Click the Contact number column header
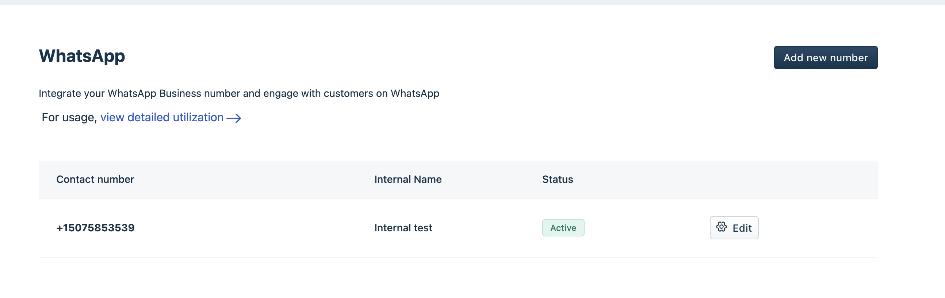This screenshot has width=945, height=298. click(95, 179)
